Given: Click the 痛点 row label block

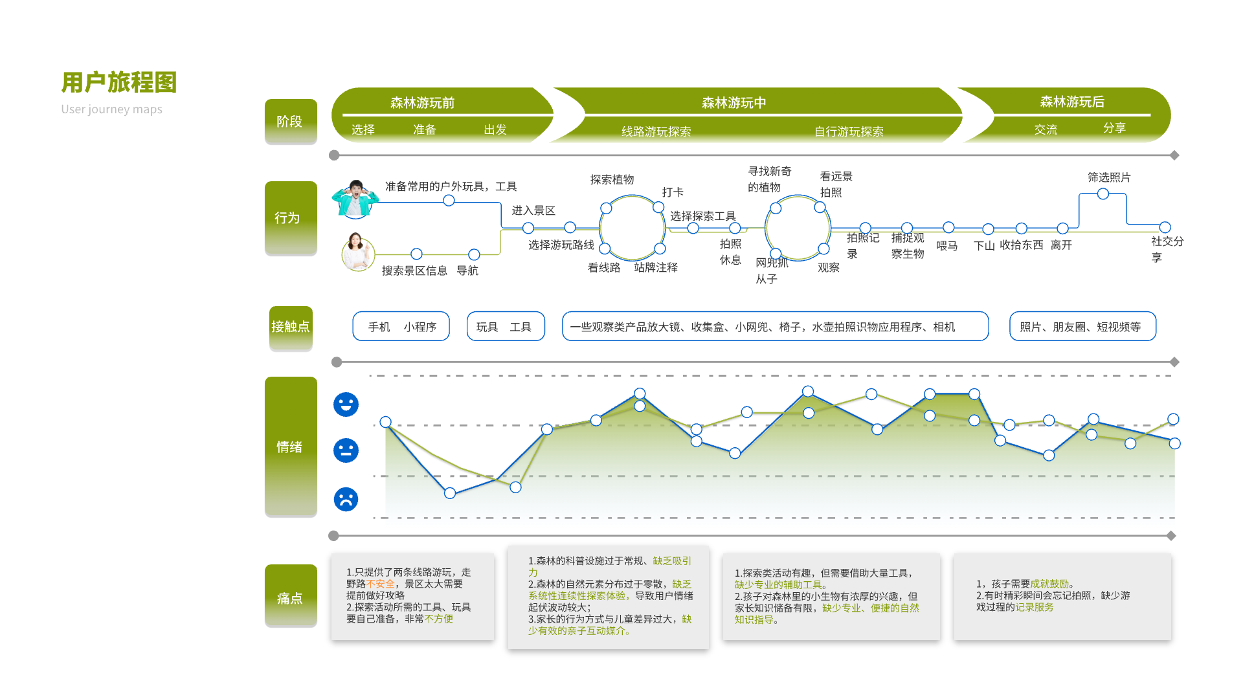Looking at the screenshot, I should (x=290, y=596).
